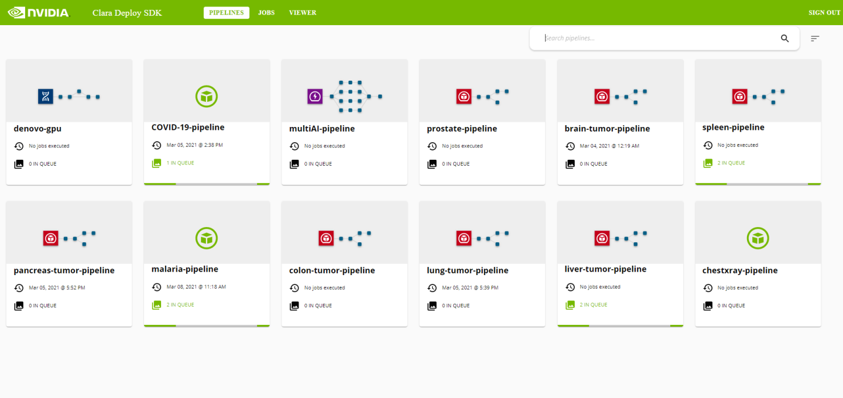Open the brain-tumor-pipeline title
Image resolution: width=843 pixels, height=398 pixels.
(x=607, y=129)
